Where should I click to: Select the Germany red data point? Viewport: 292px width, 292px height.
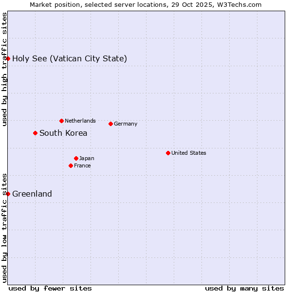click(x=110, y=124)
